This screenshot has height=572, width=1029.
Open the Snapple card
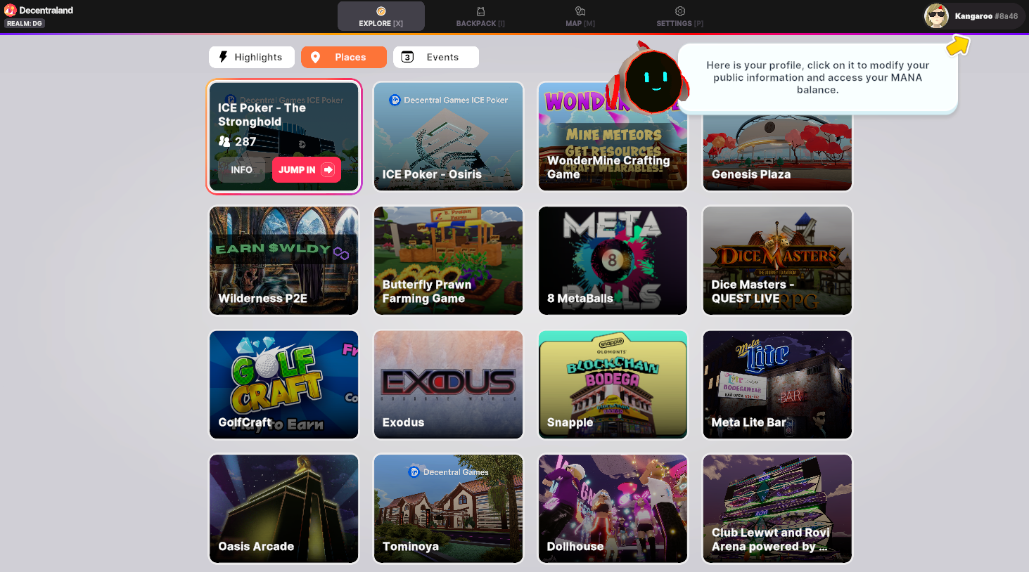(613, 384)
